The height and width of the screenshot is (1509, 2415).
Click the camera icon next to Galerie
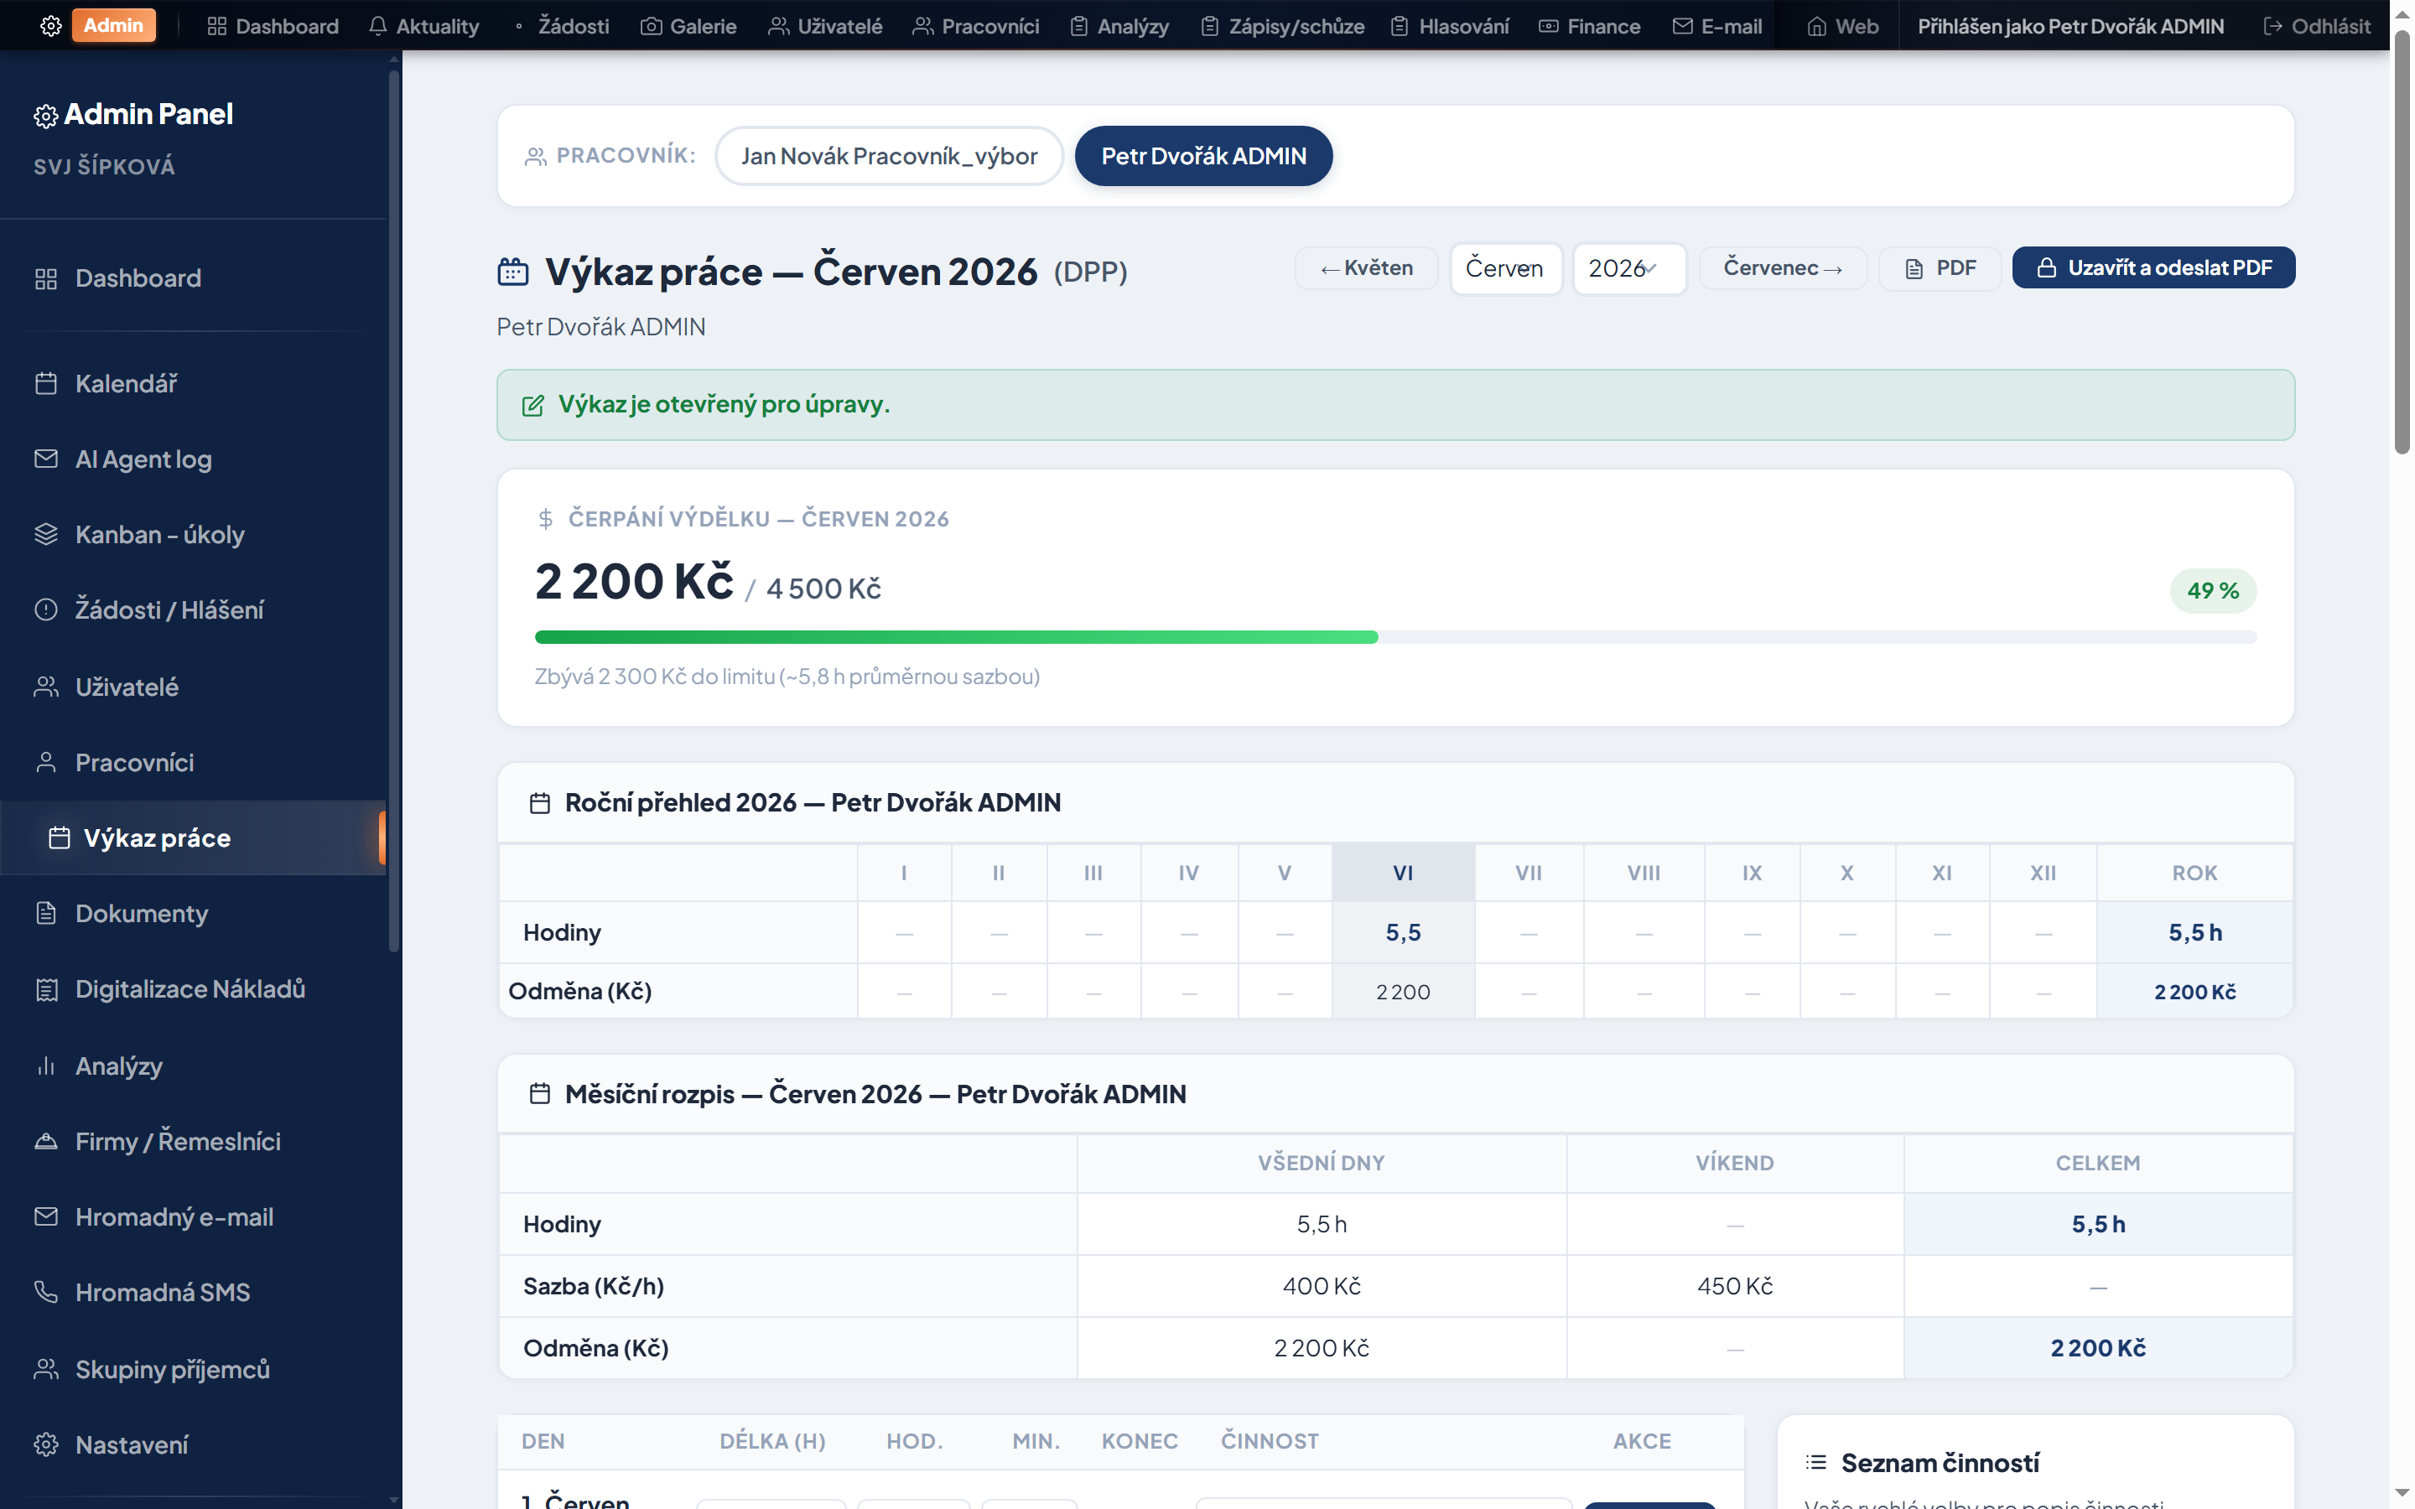[x=651, y=26]
